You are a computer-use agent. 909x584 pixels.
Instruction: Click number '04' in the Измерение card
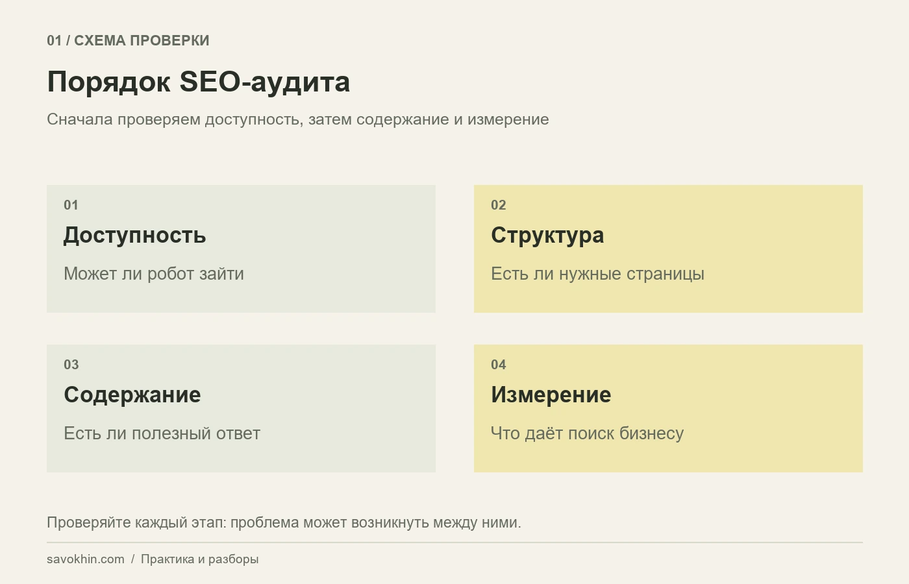498,365
